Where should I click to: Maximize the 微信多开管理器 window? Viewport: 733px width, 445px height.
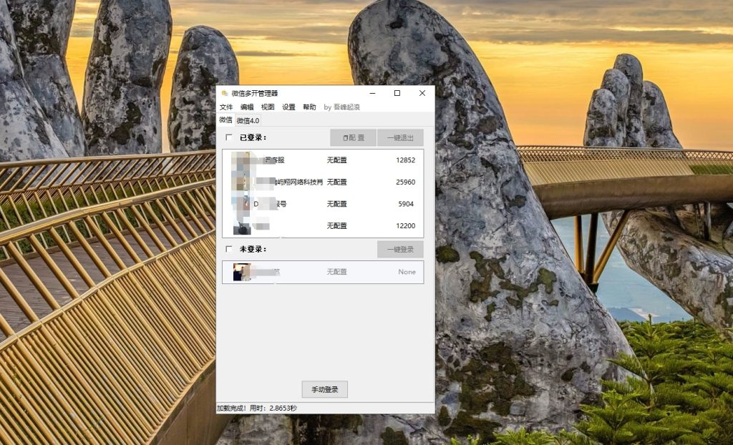click(397, 94)
